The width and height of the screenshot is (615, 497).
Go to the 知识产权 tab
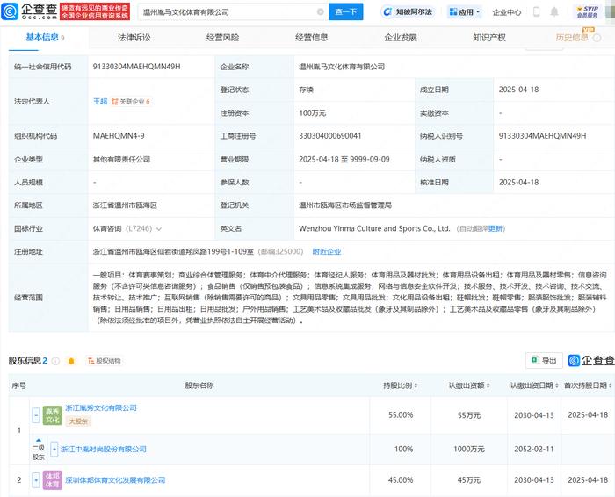click(x=489, y=38)
